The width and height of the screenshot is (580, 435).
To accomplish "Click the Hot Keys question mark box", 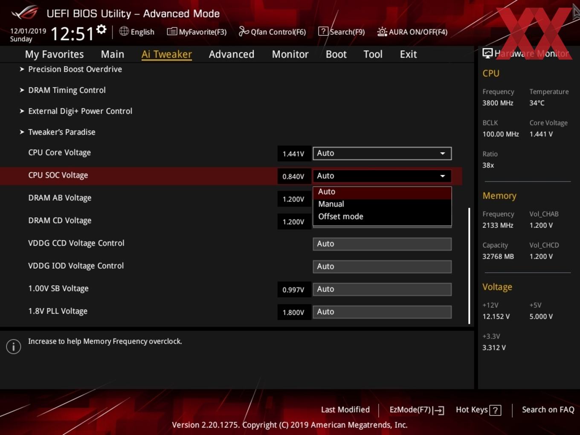I will pos(495,410).
